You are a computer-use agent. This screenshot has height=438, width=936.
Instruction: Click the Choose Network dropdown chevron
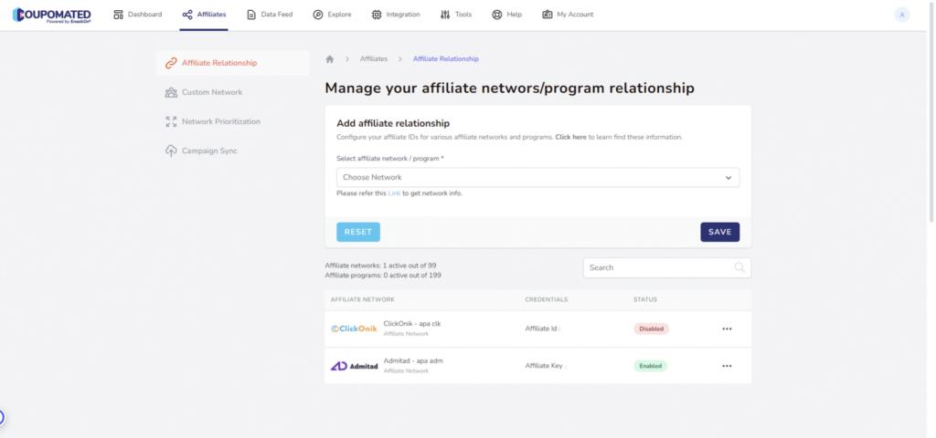point(729,178)
